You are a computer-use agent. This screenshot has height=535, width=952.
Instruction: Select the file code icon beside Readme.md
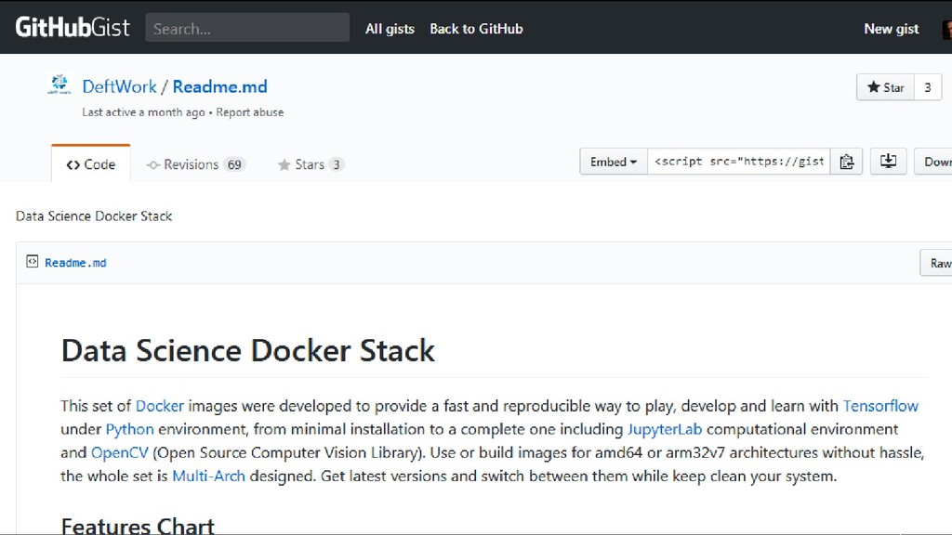coord(33,261)
